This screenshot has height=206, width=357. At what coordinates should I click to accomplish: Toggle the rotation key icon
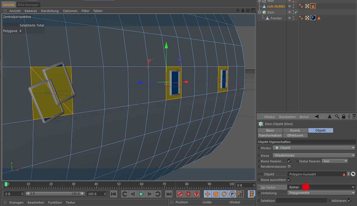[224, 194]
